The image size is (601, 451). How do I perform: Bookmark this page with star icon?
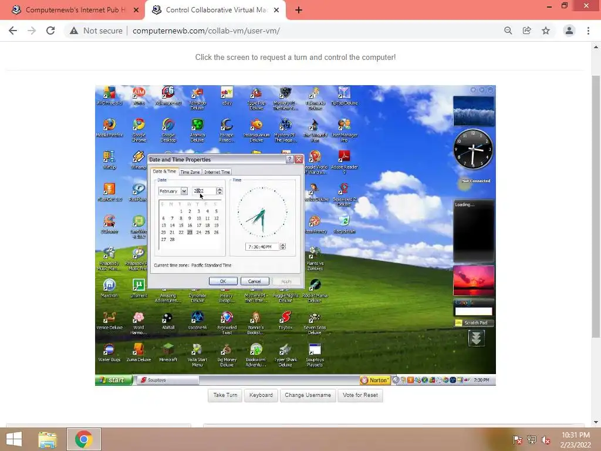click(x=546, y=31)
